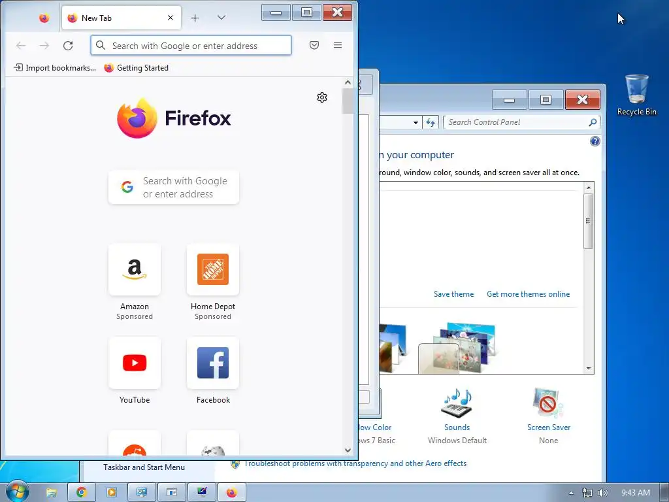669x502 pixels.
Task: Minimize the Personalization Control Panel window
Action: 510,100
